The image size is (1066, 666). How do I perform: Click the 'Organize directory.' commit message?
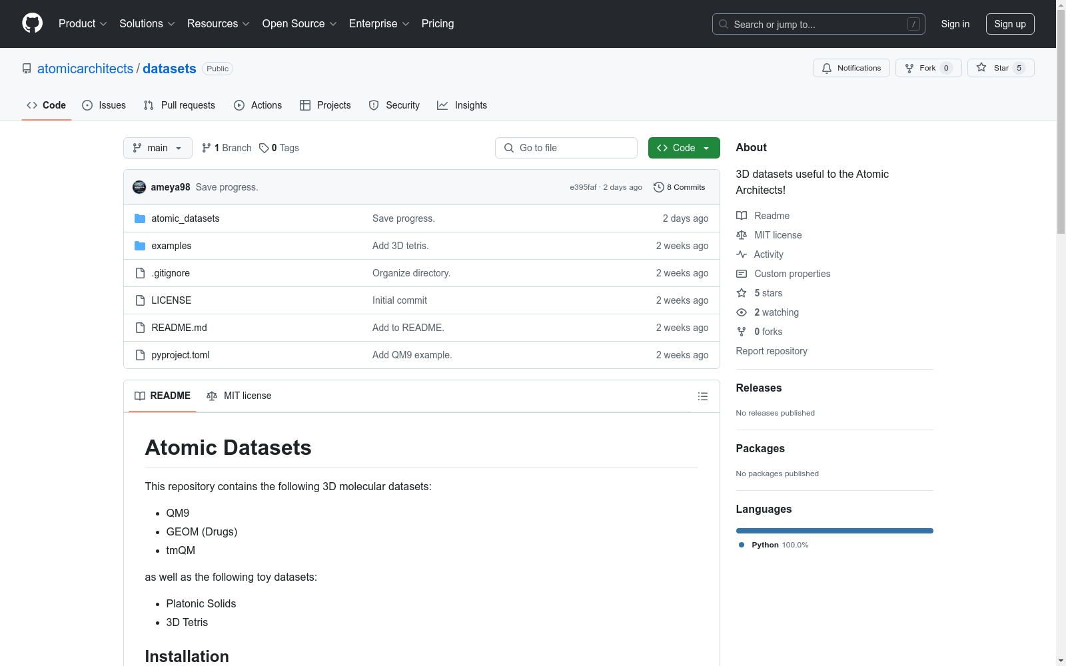tap(411, 273)
